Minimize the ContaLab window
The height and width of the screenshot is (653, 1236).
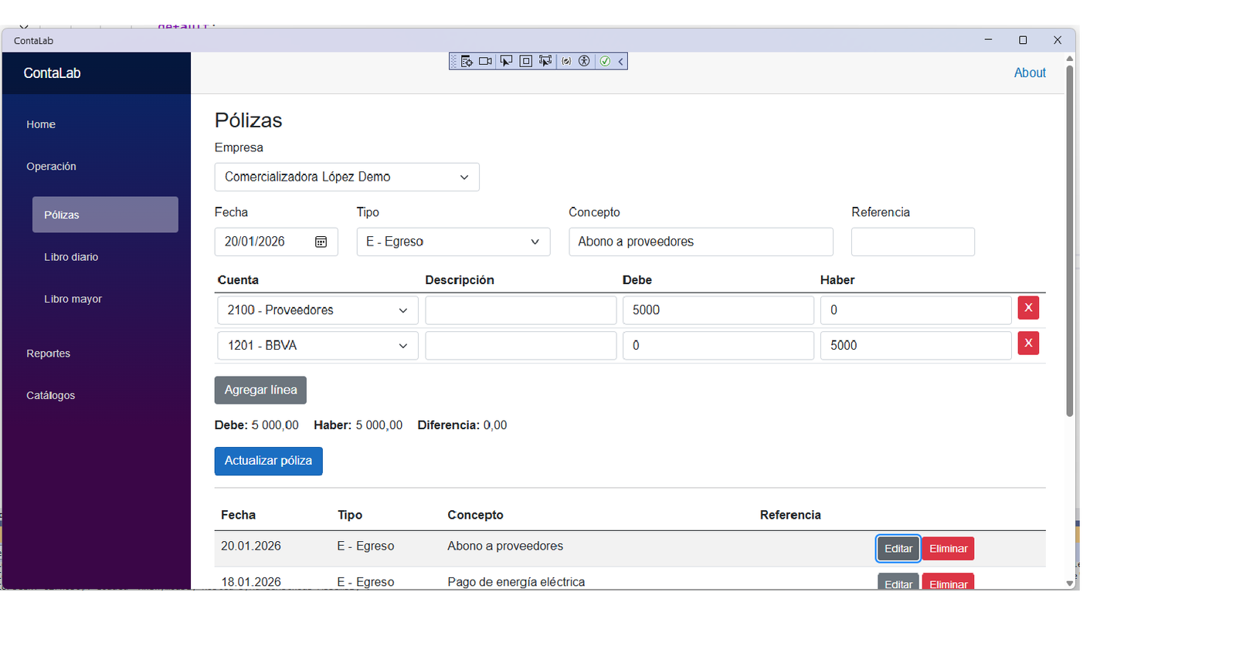988,40
